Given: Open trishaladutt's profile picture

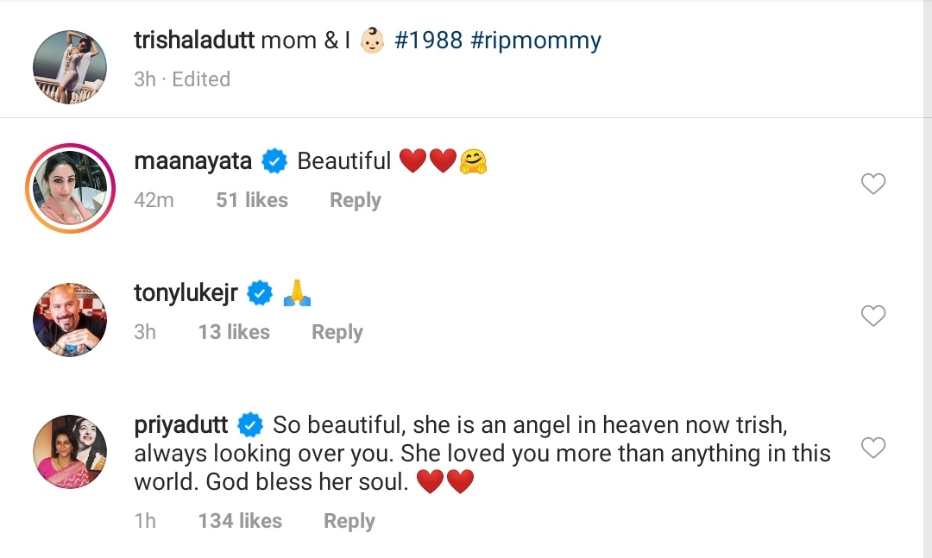Looking at the screenshot, I should 70,66.
